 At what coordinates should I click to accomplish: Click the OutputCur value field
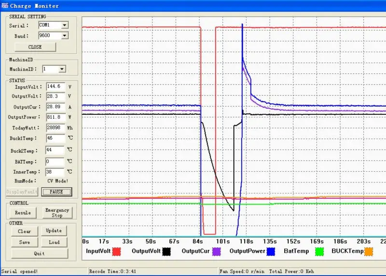(x=55, y=107)
